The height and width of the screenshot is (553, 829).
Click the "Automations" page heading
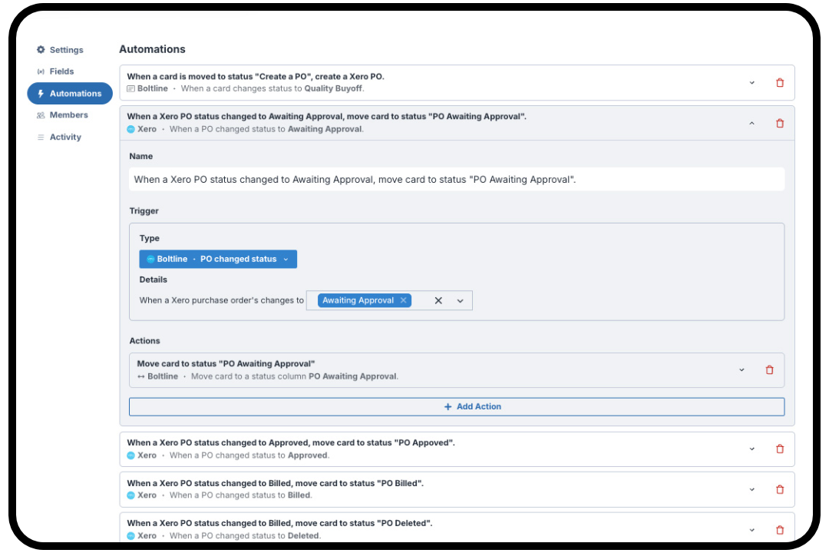coord(152,49)
